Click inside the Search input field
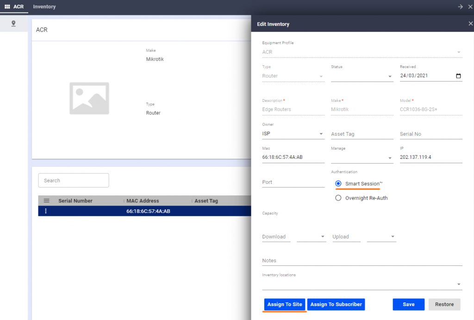The image size is (474, 320). click(x=73, y=180)
